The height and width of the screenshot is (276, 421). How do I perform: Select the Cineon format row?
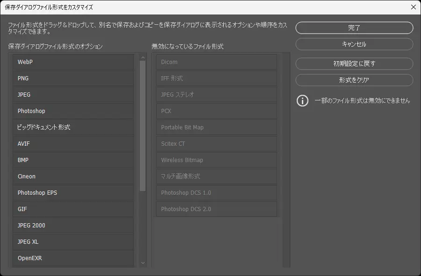tap(73, 177)
